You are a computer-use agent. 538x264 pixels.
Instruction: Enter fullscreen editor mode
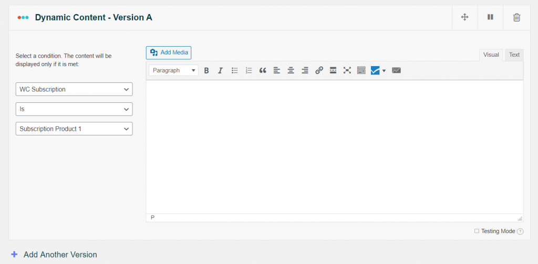pos(347,71)
